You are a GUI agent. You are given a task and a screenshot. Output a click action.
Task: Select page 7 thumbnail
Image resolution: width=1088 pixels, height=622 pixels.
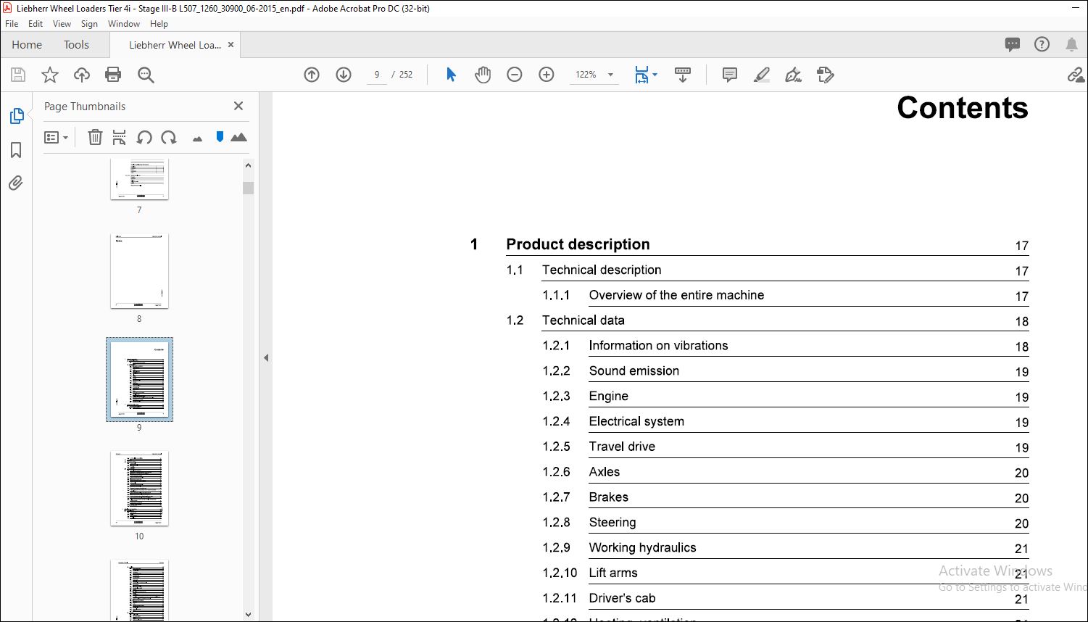point(139,179)
